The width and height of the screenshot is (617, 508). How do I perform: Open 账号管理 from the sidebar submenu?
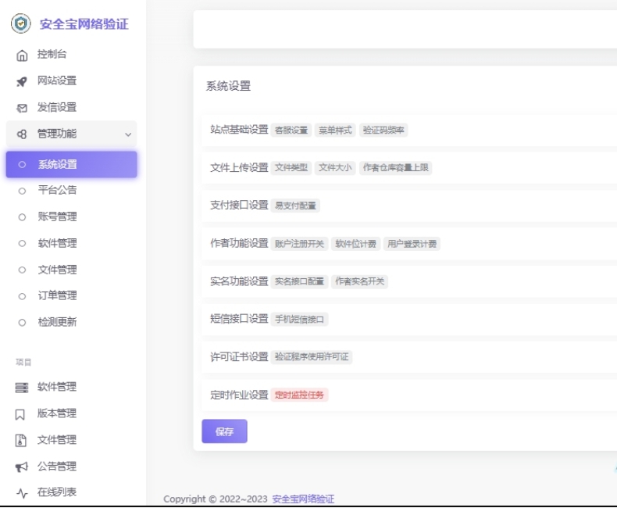click(x=57, y=216)
